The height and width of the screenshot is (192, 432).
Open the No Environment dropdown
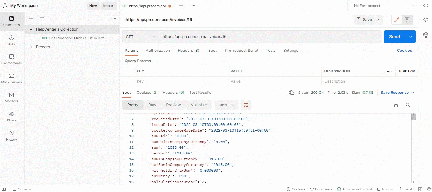coord(384,6)
